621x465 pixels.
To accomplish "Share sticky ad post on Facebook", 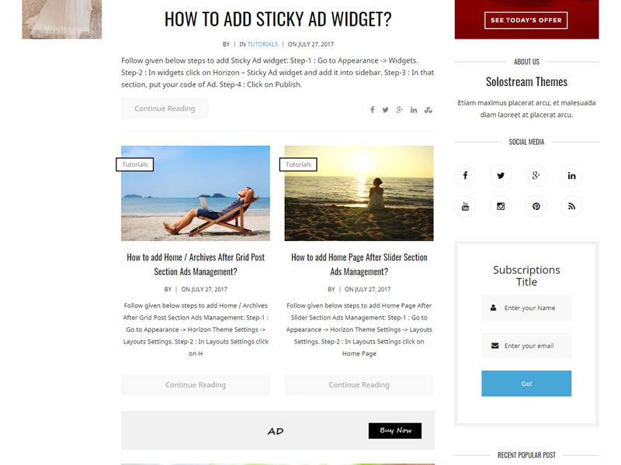I will [373, 110].
